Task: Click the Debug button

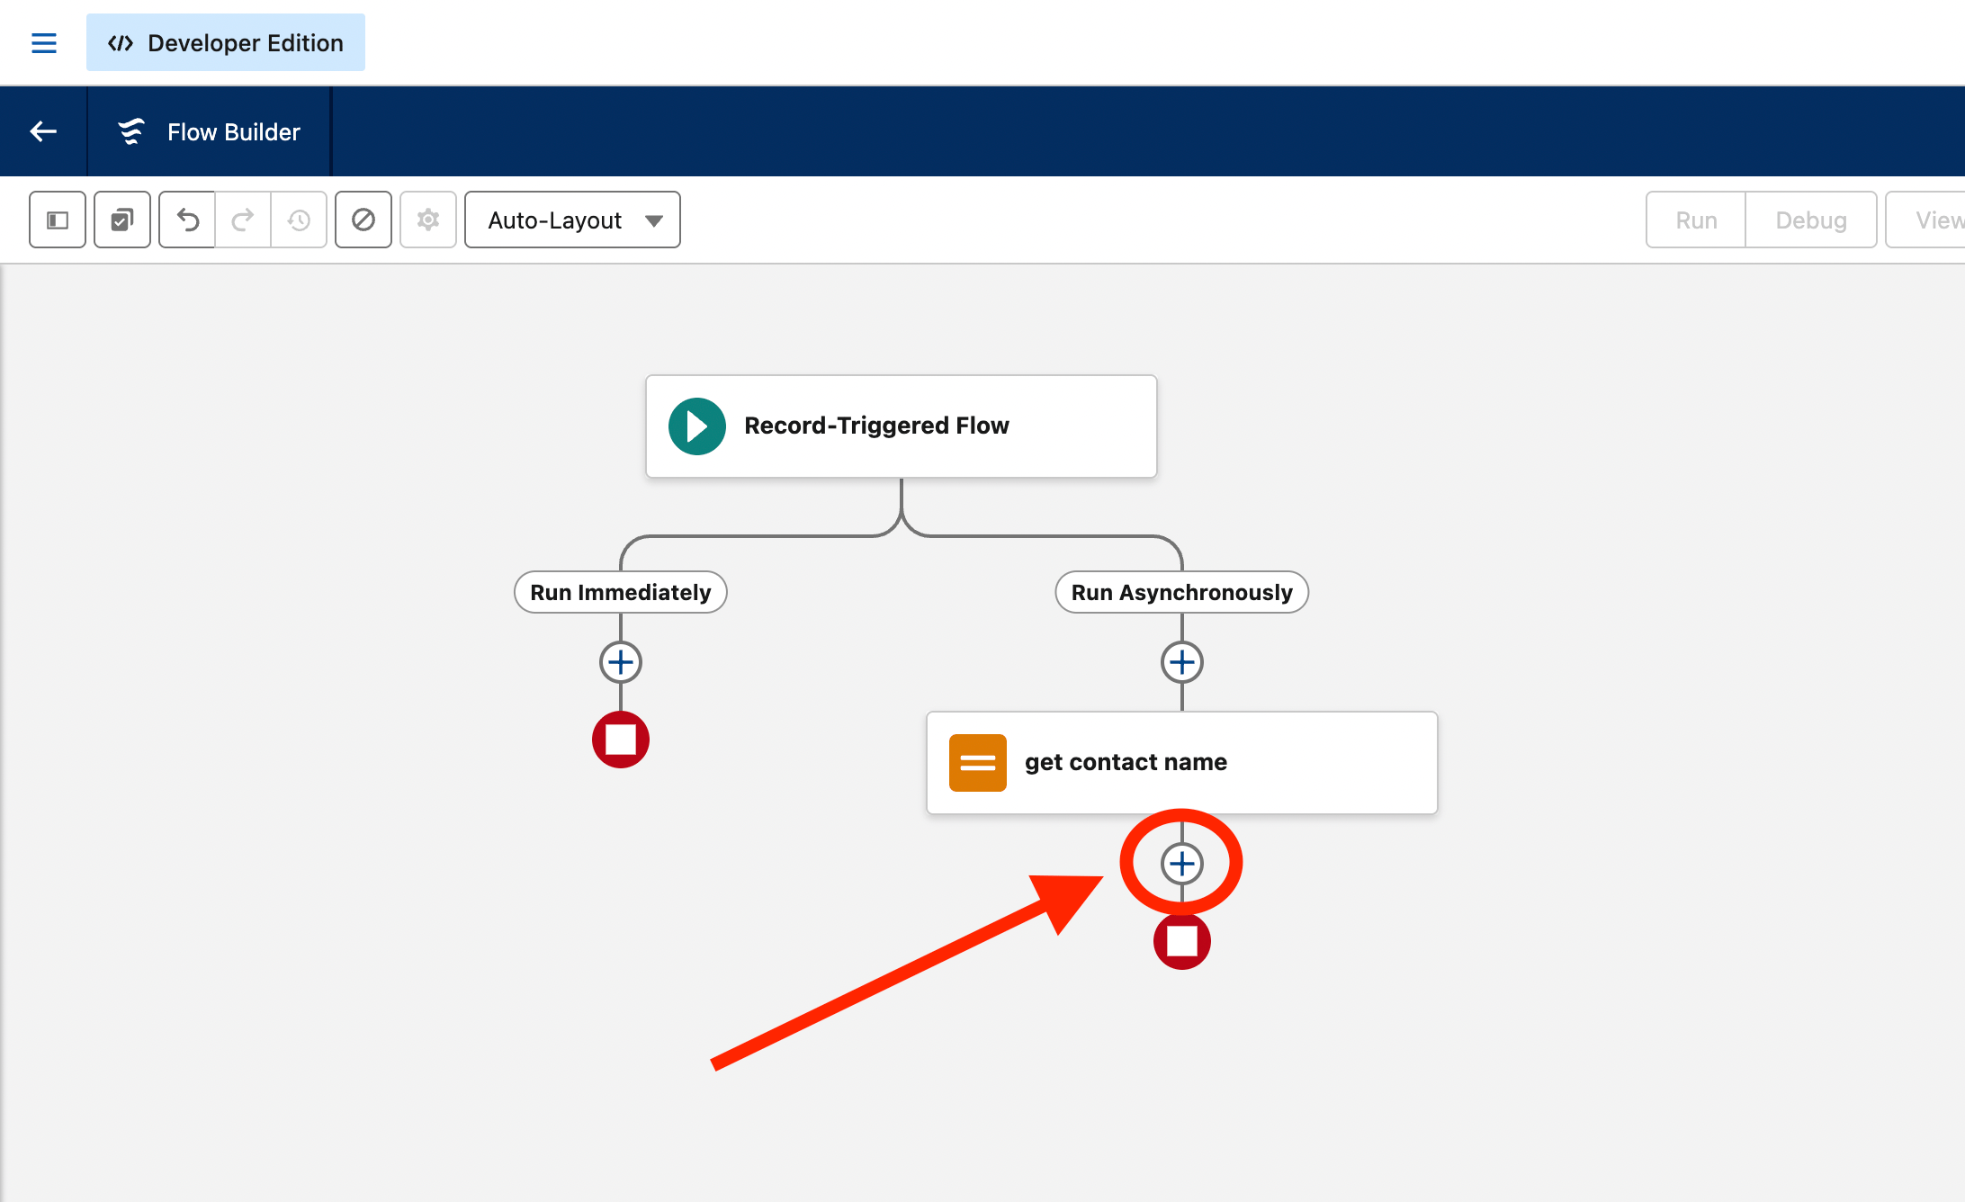Action: pyautogui.click(x=1811, y=220)
